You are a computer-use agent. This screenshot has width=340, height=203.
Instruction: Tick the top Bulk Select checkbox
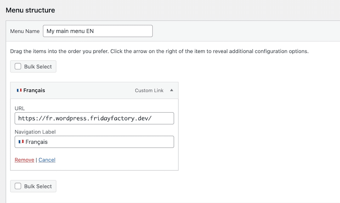(18, 67)
